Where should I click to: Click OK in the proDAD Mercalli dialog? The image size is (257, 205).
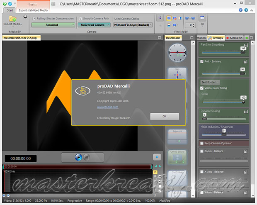point(165,116)
